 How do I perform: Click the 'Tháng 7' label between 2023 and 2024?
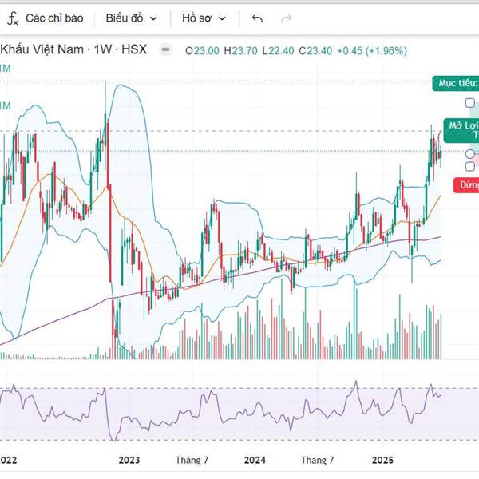[x=192, y=460]
